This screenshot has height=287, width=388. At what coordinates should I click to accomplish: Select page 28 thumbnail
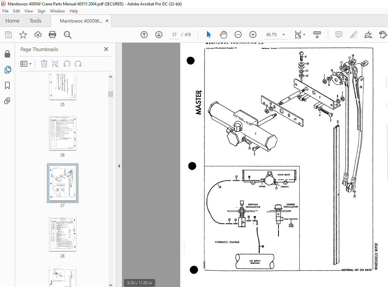[62, 234]
